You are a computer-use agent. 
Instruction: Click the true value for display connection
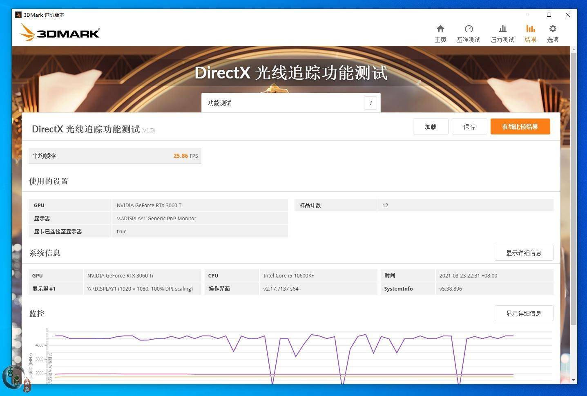[x=121, y=231]
